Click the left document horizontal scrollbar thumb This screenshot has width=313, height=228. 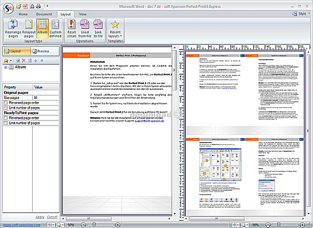coord(89,219)
